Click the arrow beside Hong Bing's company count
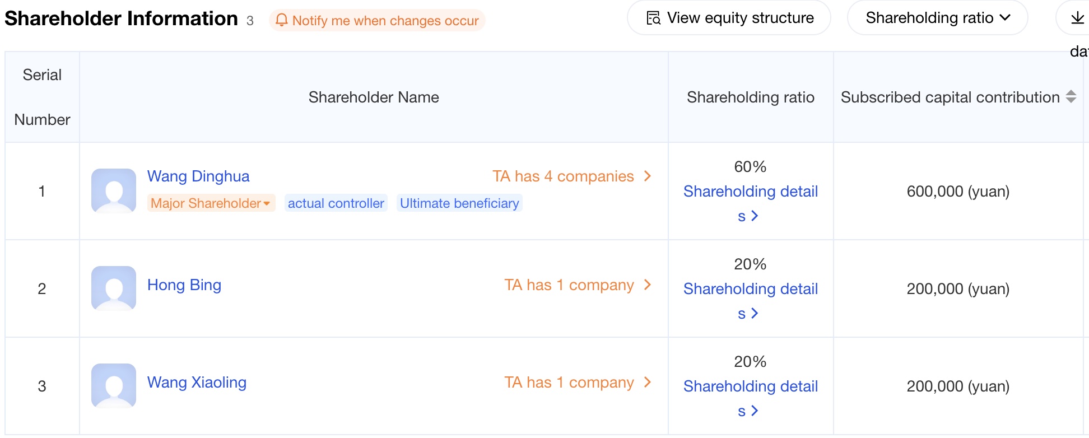 (648, 285)
